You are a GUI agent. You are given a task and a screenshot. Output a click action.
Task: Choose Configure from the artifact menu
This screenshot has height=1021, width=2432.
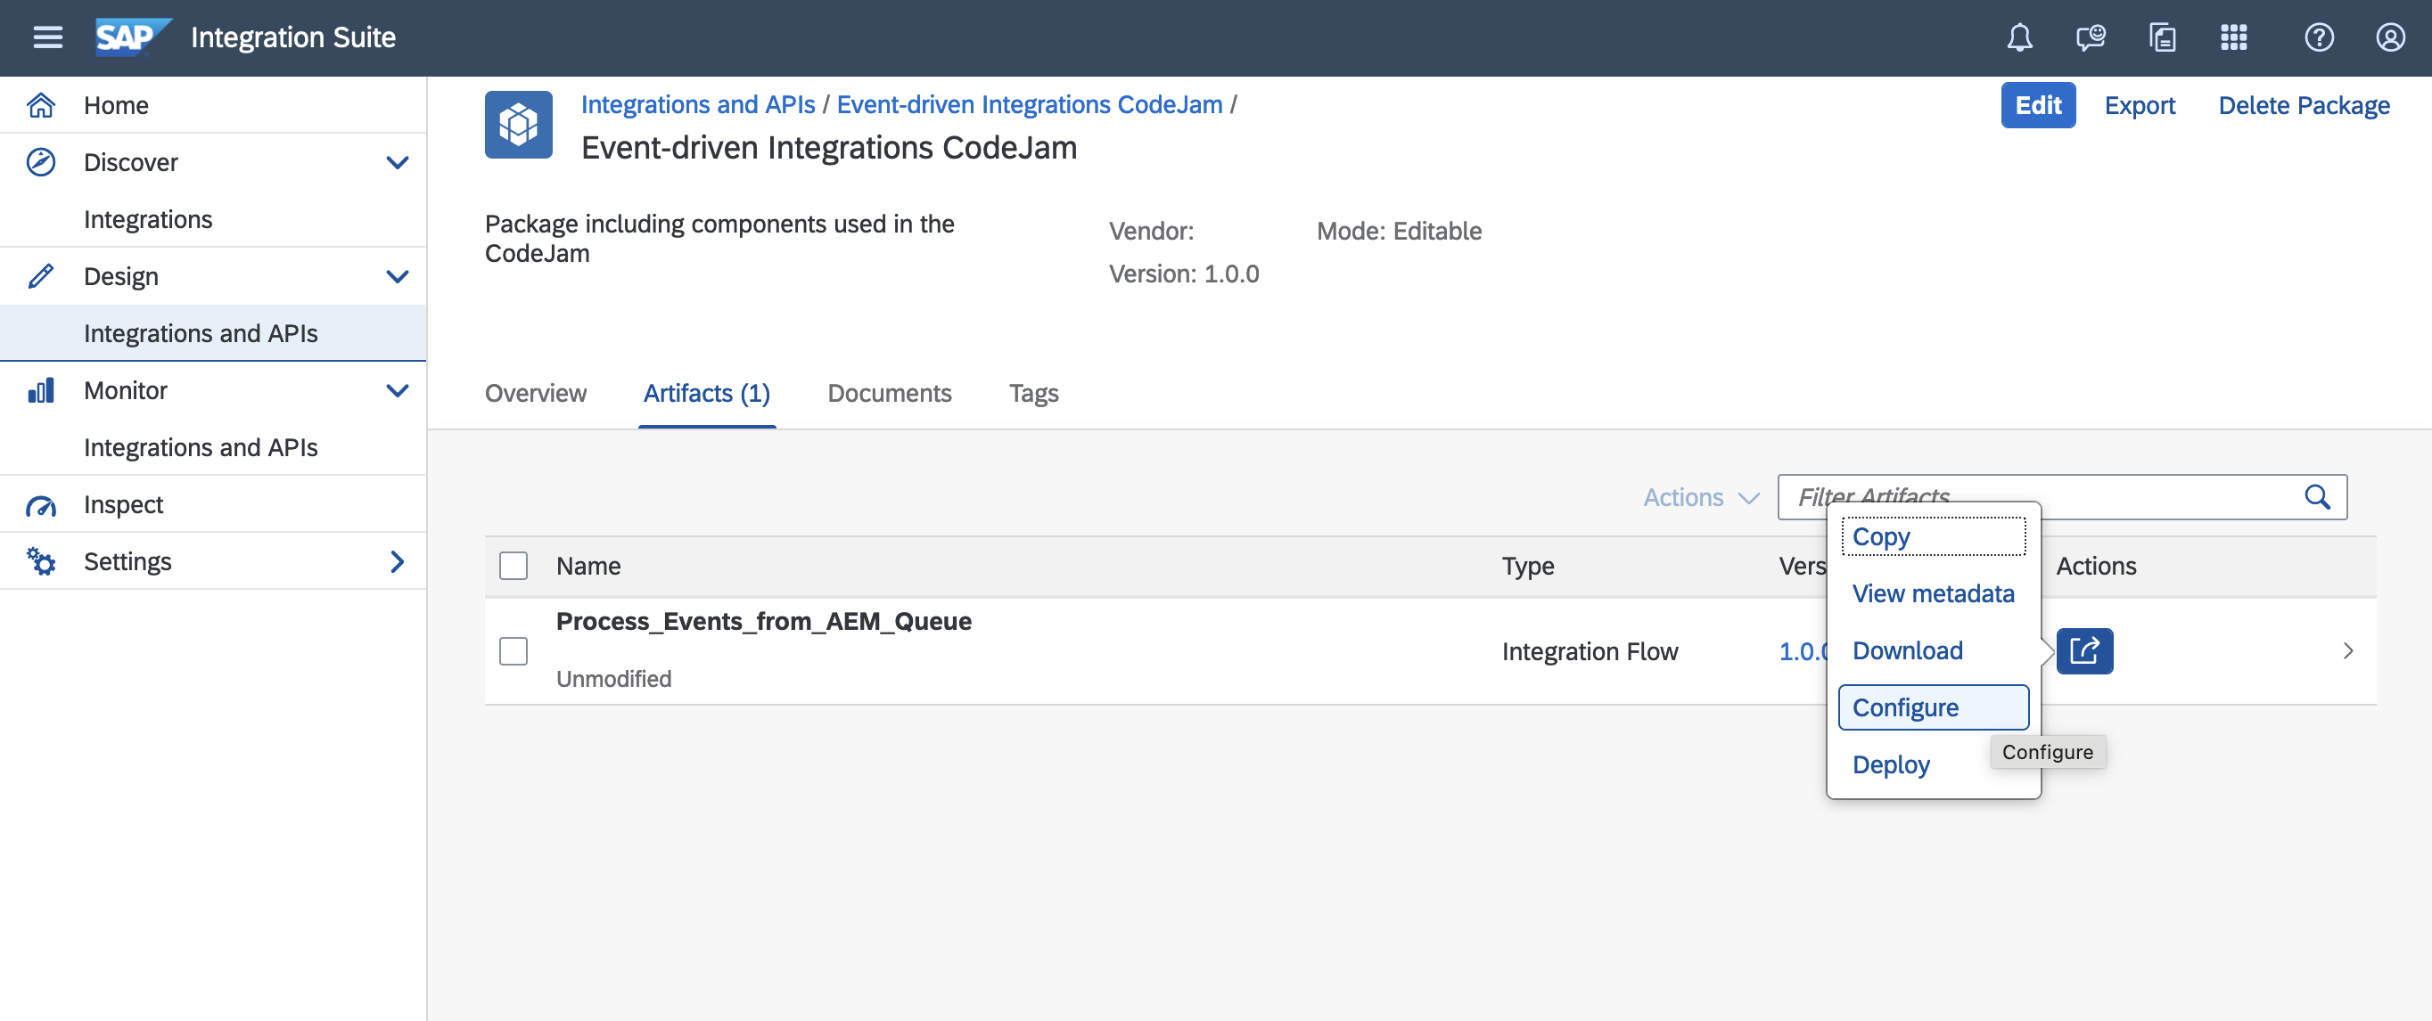click(x=1933, y=707)
